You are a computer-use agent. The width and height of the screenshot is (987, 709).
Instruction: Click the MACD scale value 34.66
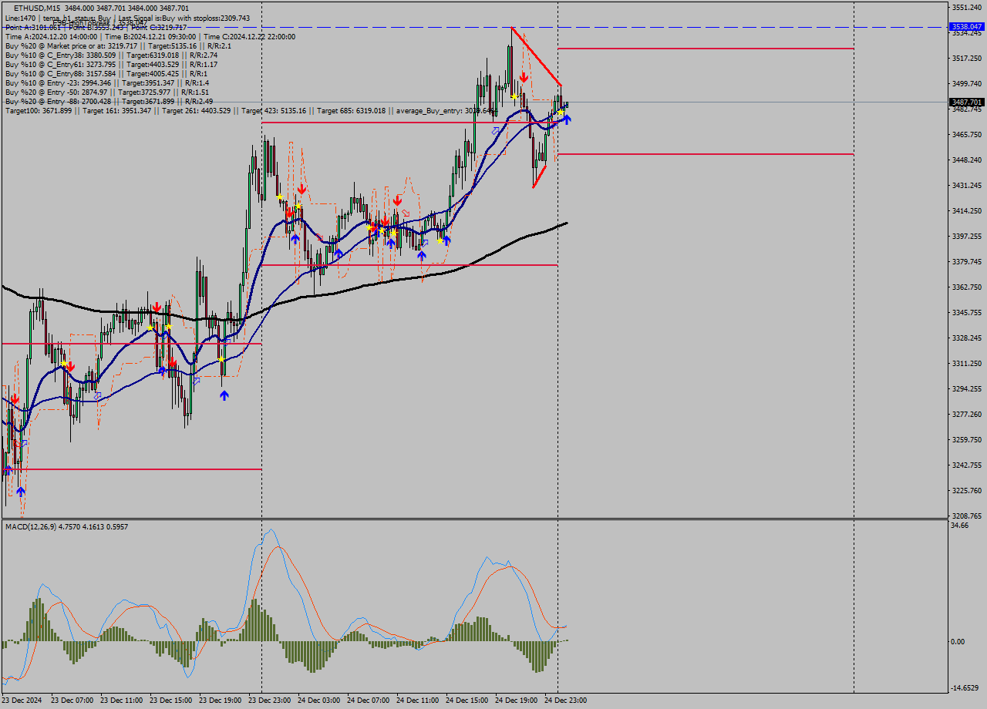(x=960, y=525)
